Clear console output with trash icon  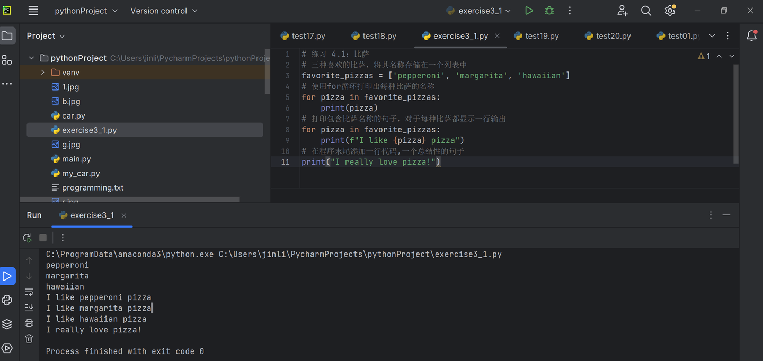click(29, 338)
